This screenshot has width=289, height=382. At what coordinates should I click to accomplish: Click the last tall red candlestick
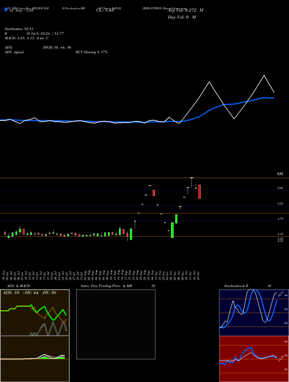point(199,192)
